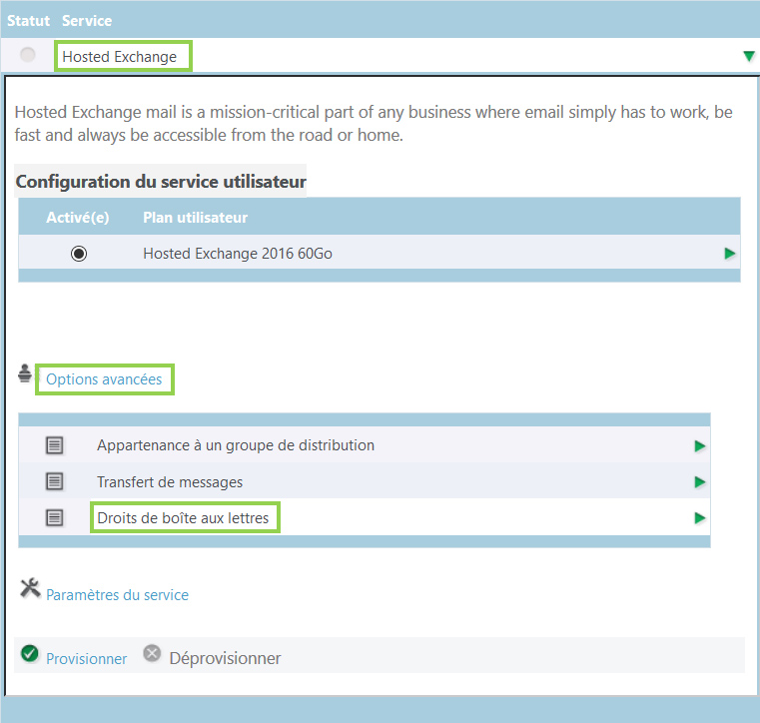Click the Service column header
The width and height of the screenshot is (760, 723).
coord(87,21)
